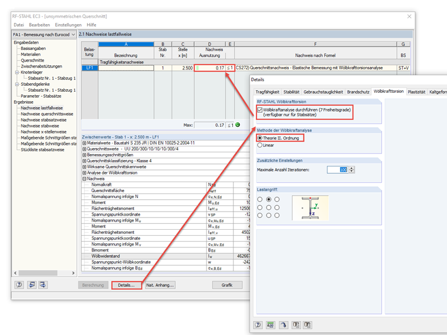Select Nachweise querschnittsweise in the navigator
The height and width of the screenshot is (335, 447).
[x=46, y=114]
